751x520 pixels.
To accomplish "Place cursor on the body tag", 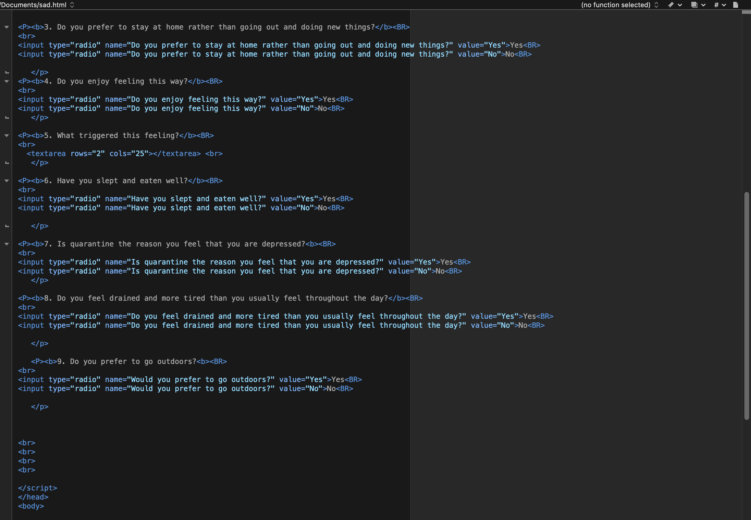I will 31,506.
